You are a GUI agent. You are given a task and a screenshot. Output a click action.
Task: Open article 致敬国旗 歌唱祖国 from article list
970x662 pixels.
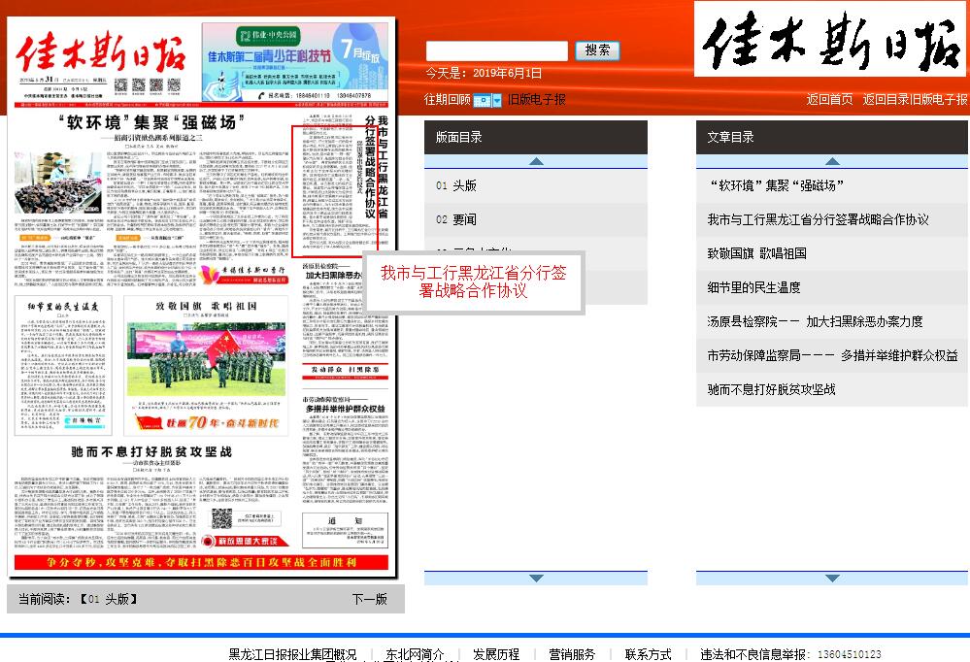(x=756, y=253)
